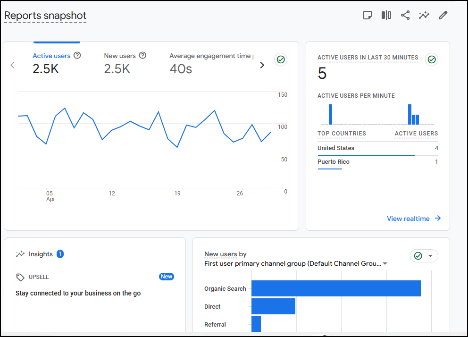Open Stay connected to your business insight
The width and height of the screenshot is (468, 337).
pos(78,293)
